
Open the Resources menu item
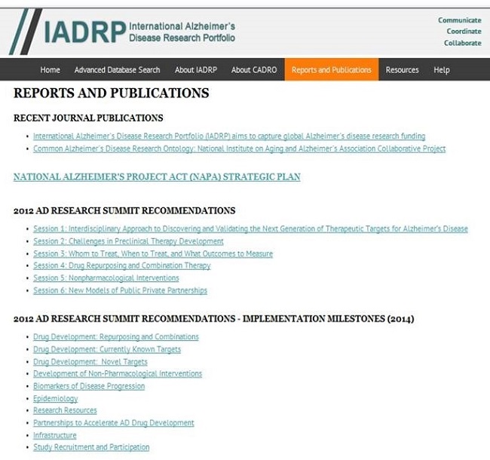click(x=402, y=70)
